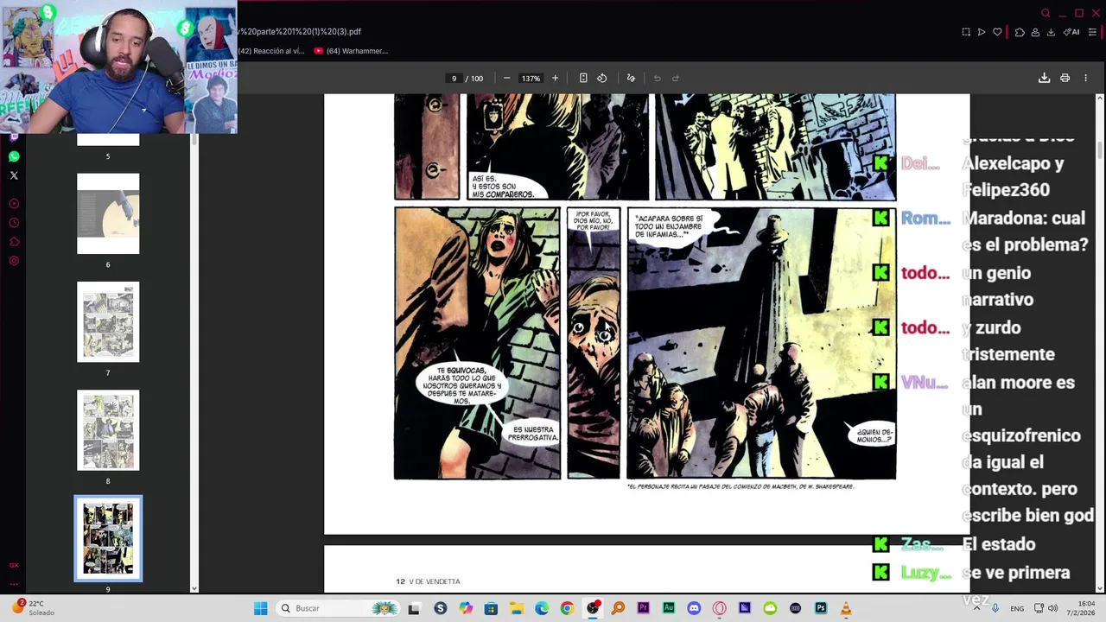The width and height of the screenshot is (1106, 622).
Task: Open the Twitch sidebar icon
Action: (14, 137)
